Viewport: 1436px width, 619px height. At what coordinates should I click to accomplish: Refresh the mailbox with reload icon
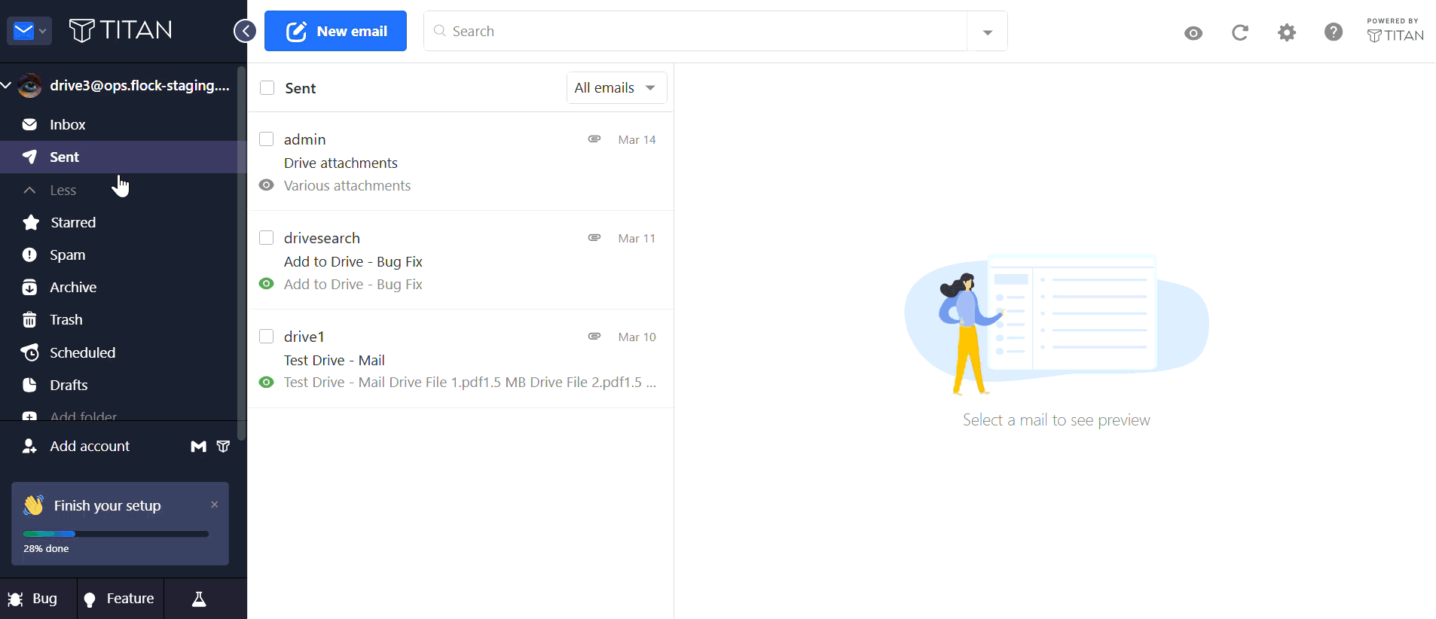pos(1240,32)
